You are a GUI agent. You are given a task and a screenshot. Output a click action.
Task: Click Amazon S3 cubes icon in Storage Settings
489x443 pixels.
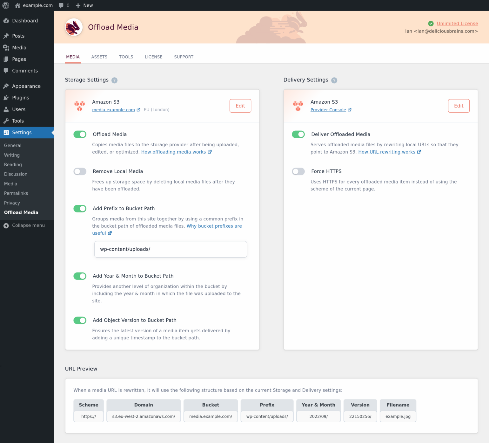pos(80,106)
